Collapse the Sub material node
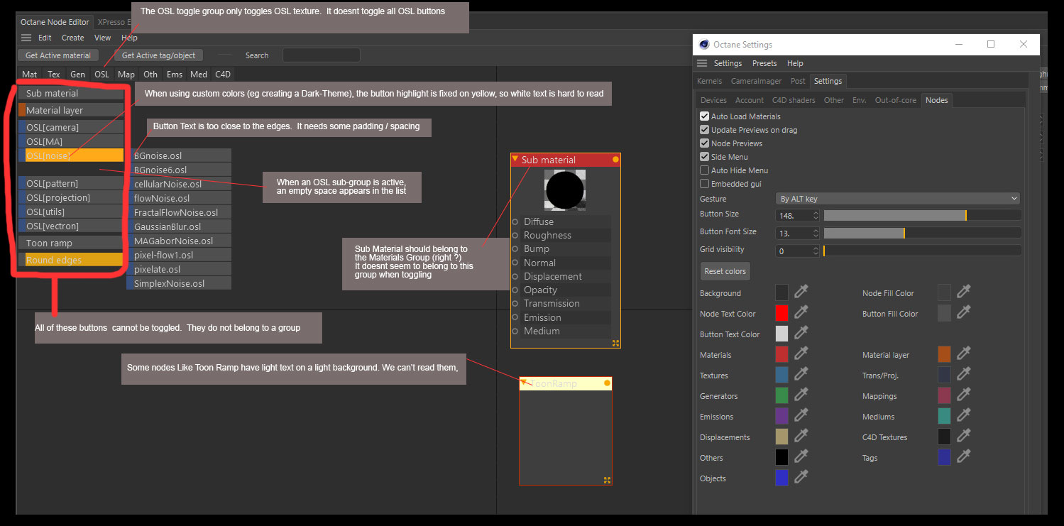This screenshot has height=526, width=1064. click(515, 159)
